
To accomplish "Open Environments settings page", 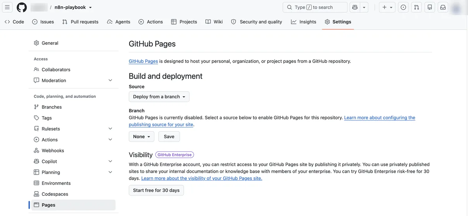I will pos(73,183).
